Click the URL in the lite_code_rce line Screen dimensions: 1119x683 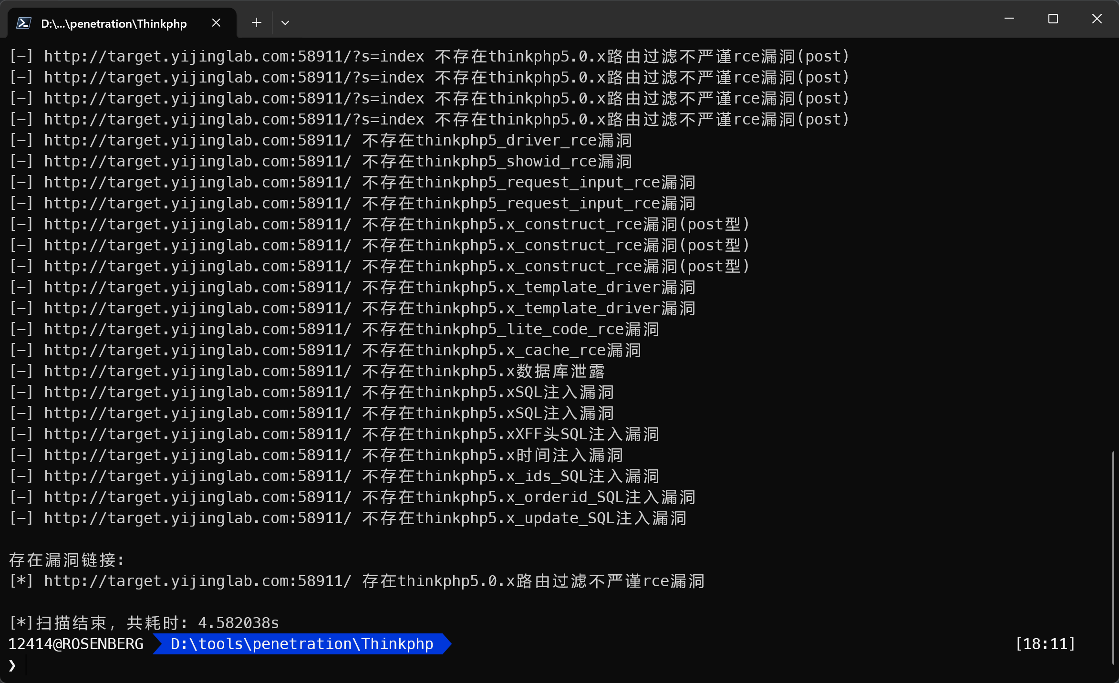tap(197, 329)
